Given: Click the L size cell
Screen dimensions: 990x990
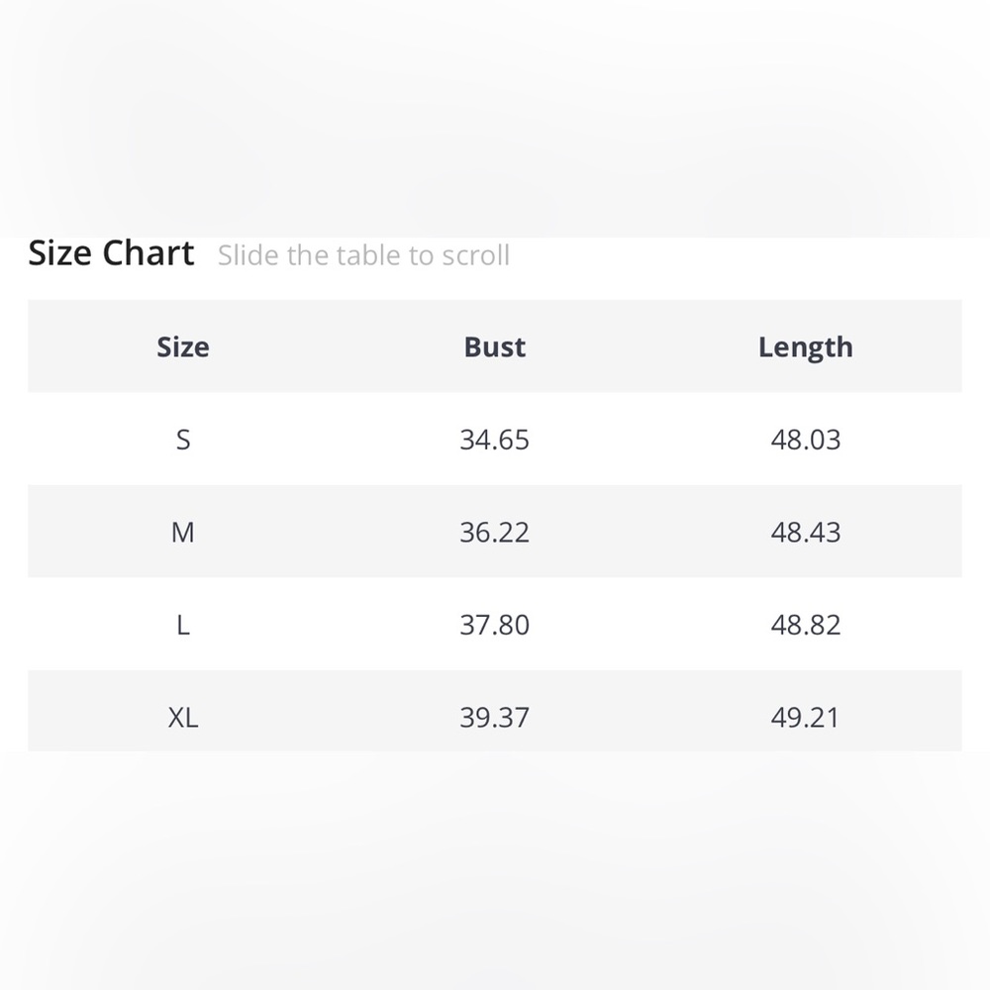Looking at the screenshot, I should pos(183,625).
